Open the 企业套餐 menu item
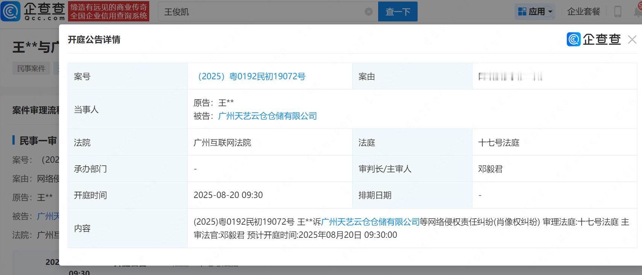Viewport: 642px width, 275px height. coord(584,12)
